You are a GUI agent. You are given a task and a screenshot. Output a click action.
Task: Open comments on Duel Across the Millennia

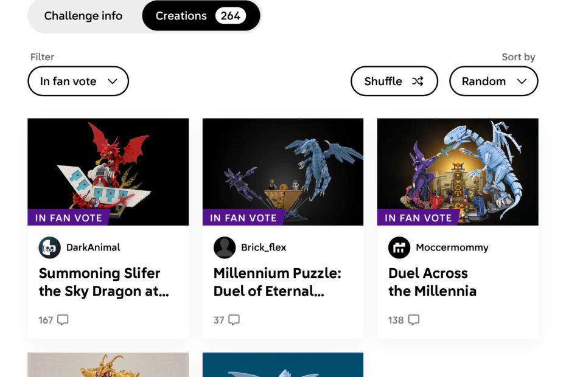414,320
